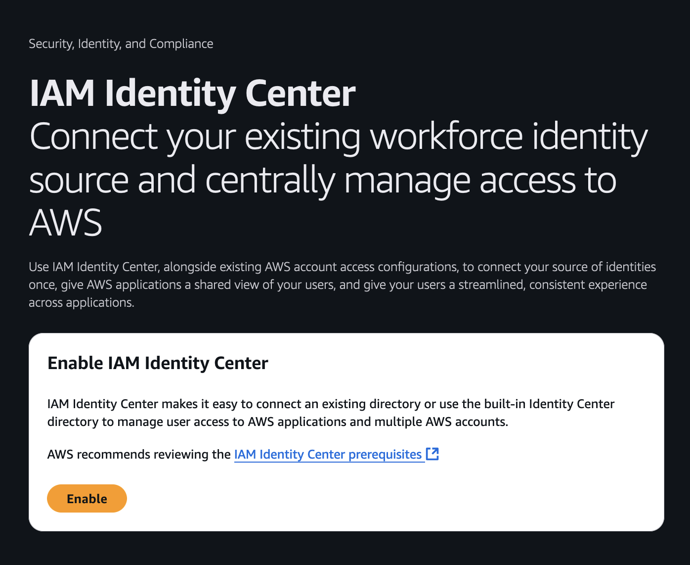
Task: Click the 'IAM Identity Center' main heading
Action: pos(192,93)
